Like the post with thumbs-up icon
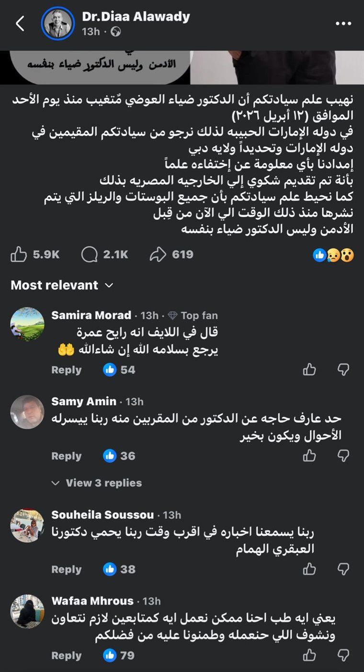 click(19, 254)
